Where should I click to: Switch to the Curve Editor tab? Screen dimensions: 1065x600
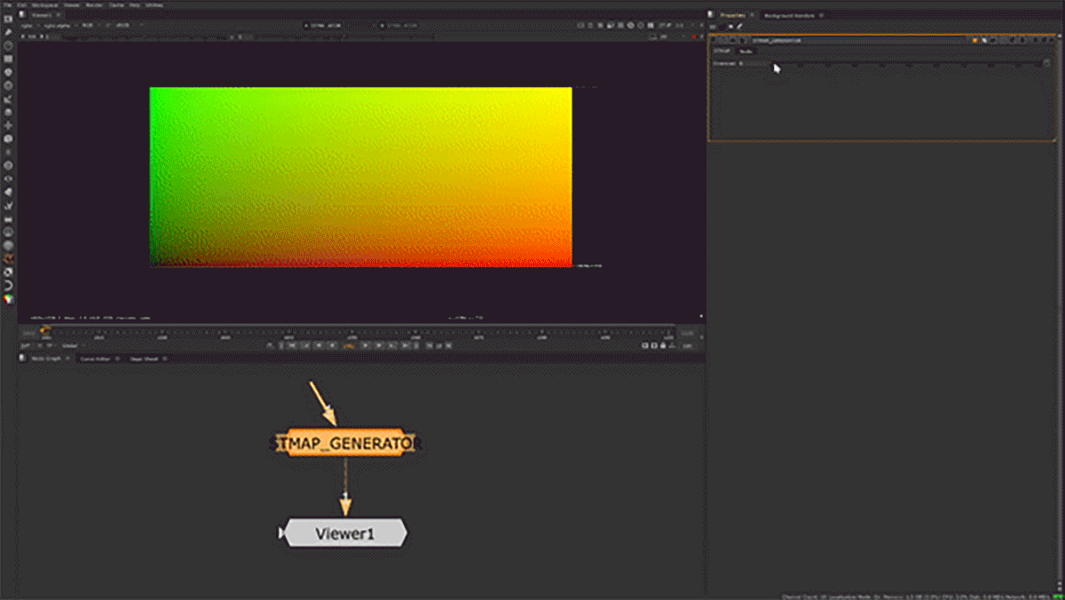[x=95, y=359]
